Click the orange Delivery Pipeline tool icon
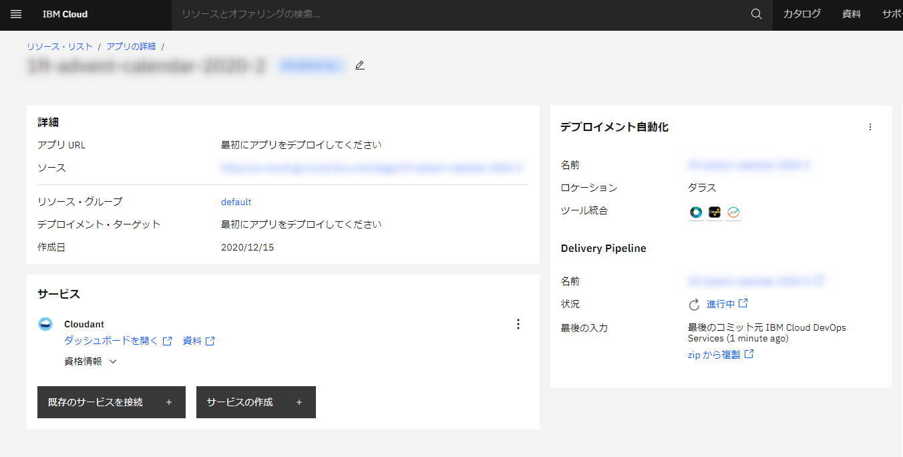Image resolution: width=903 pixels, height=457 pixels. coord(733,212)
